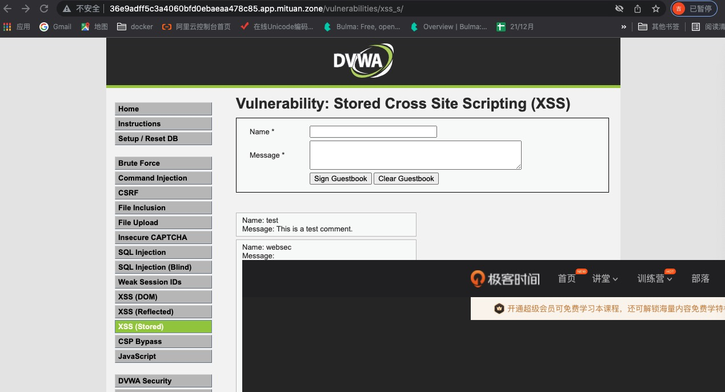Click the not-secure warning triangle icon
This screenshot has height=392, width=725.
click(x=67, y=9)
